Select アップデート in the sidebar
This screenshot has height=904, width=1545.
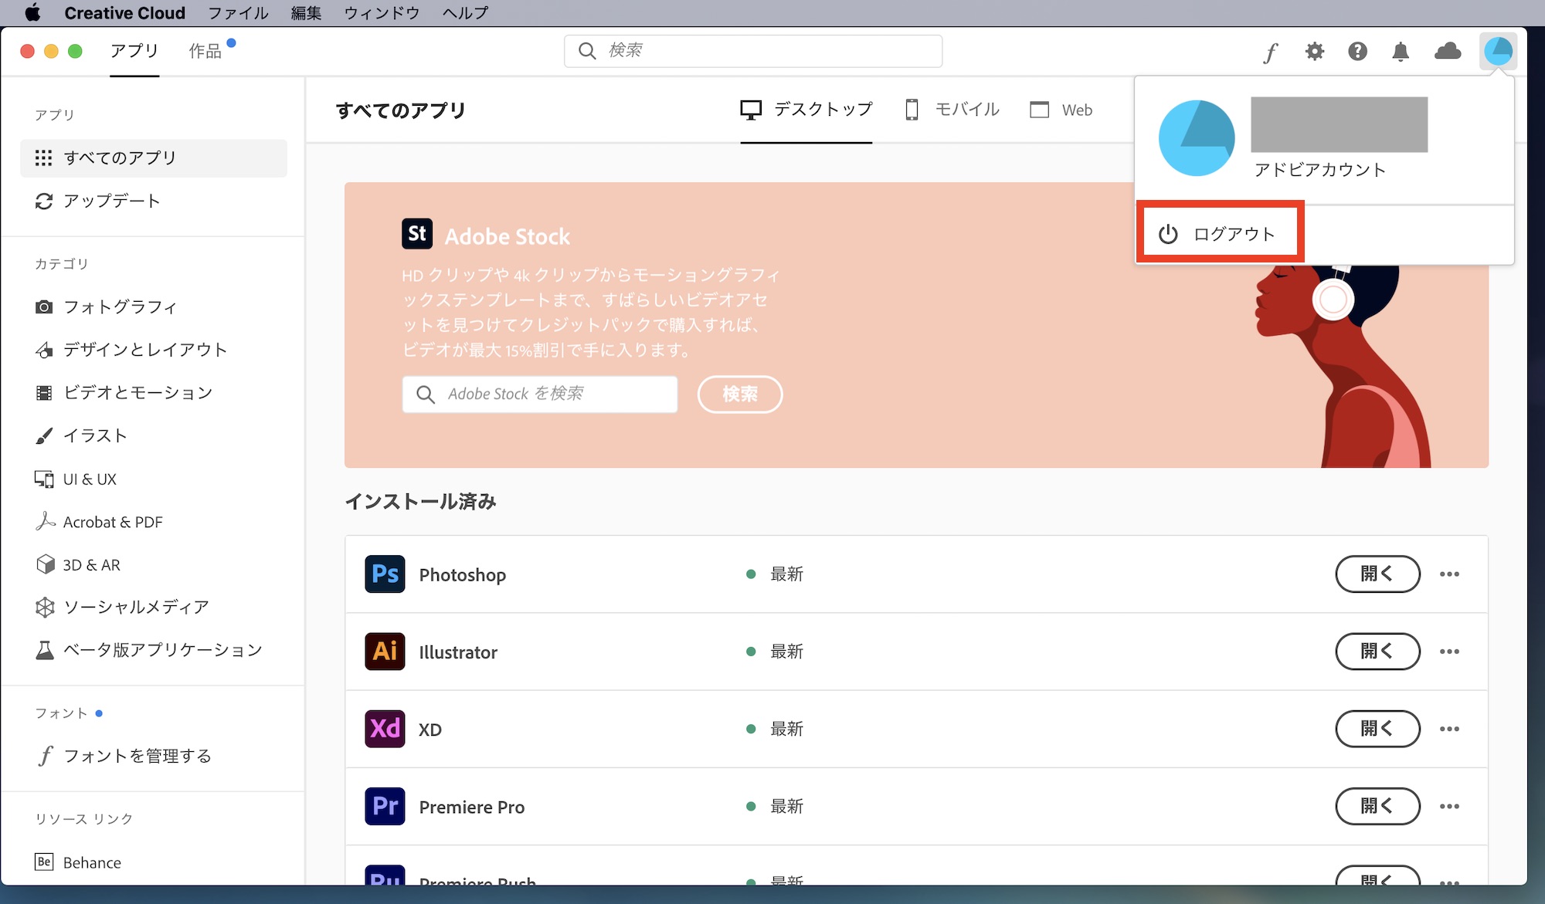pos(111,201)
